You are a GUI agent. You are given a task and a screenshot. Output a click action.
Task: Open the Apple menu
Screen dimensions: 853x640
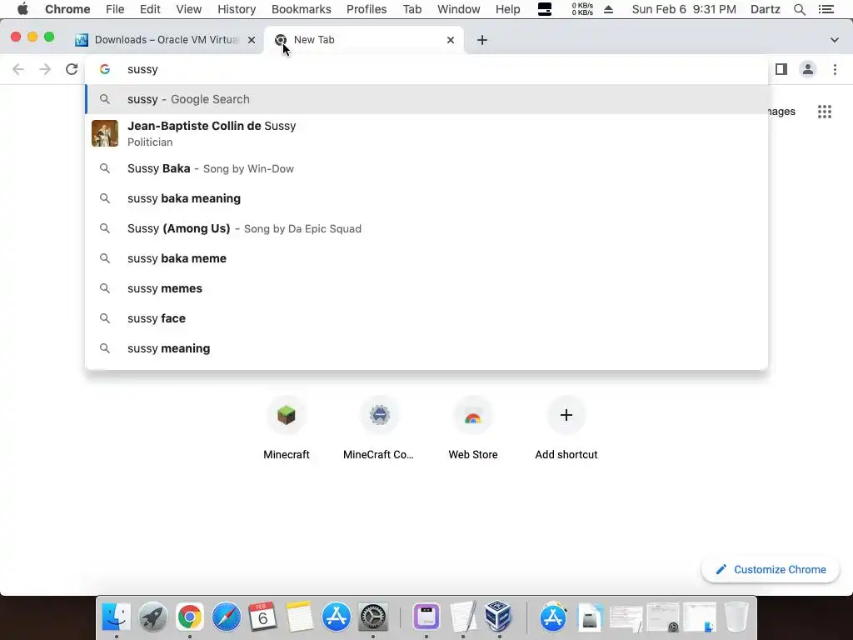point(22,9)
